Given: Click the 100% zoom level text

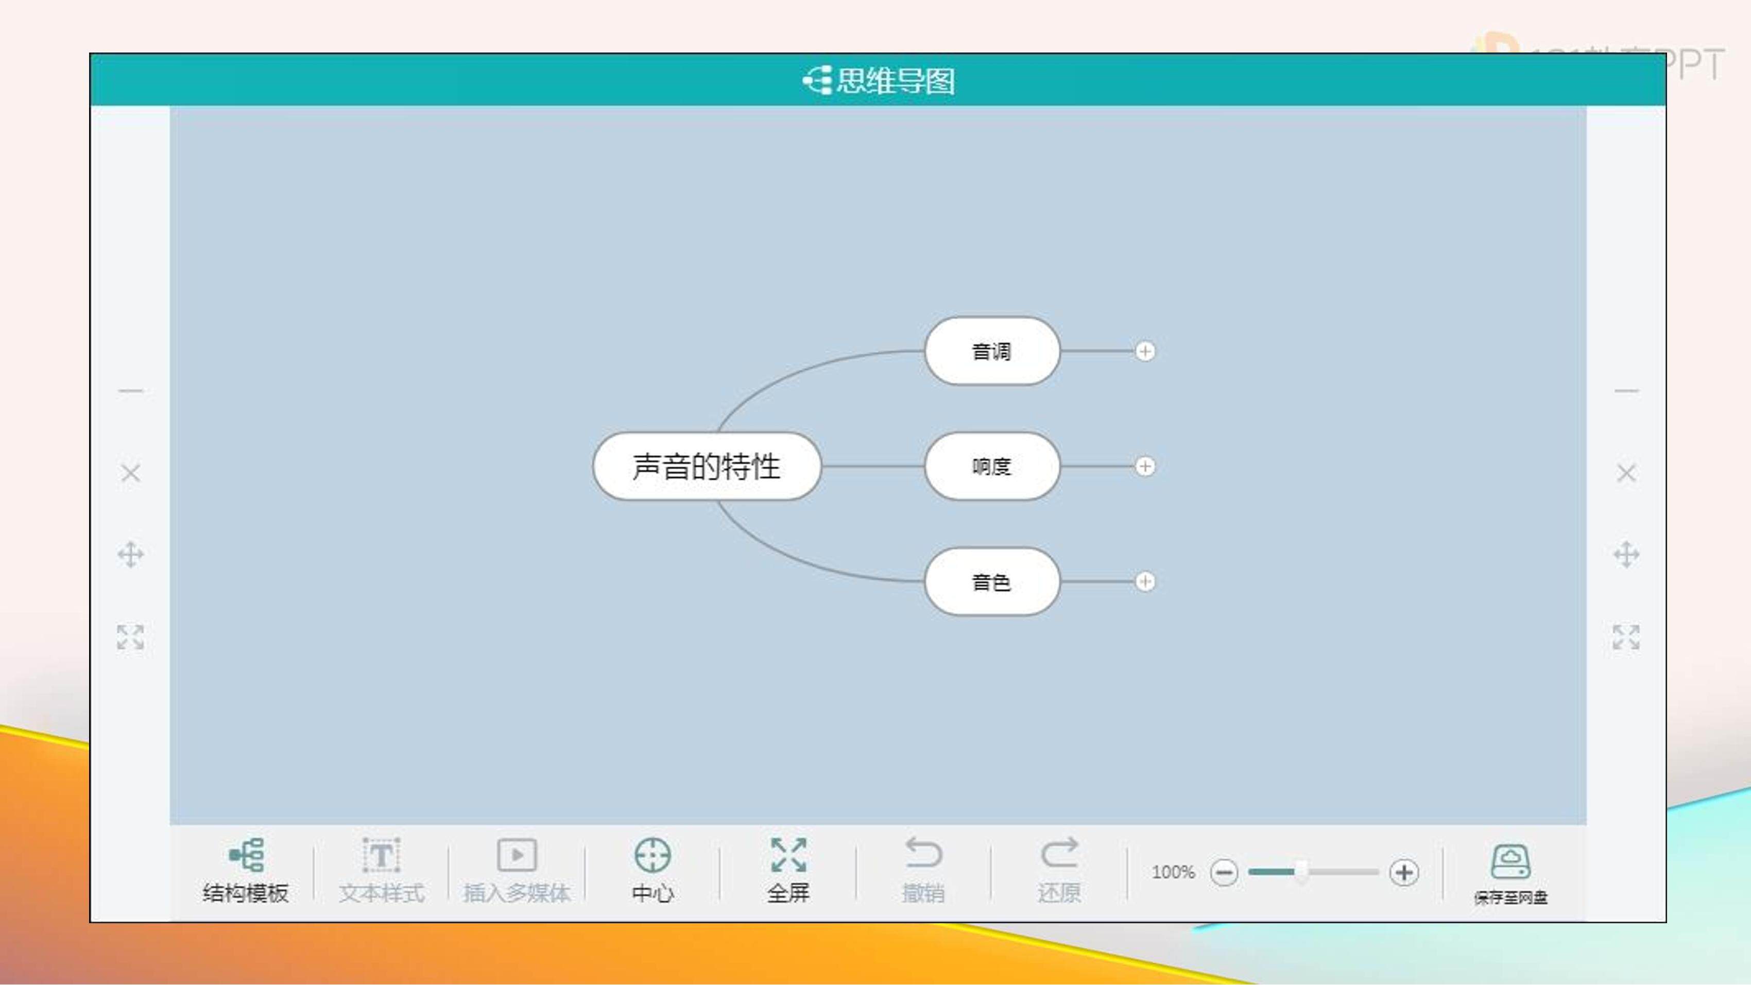Looking at the screenshot, I should (x=1173, y=872).
